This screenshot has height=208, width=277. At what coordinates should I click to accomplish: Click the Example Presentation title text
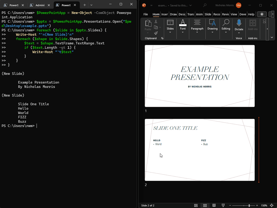tap(200, 73)
